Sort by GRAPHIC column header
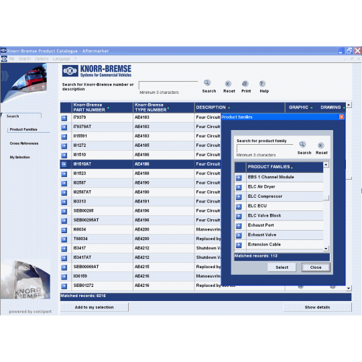Screen dimensions: 362x362 300,107
